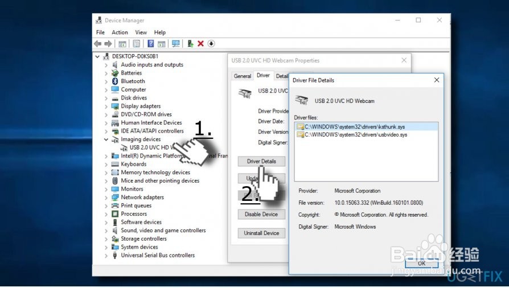509x288 pixels.
Task: Collapse the Imaging devices node chevron
Action: click(x=106, y=139)
